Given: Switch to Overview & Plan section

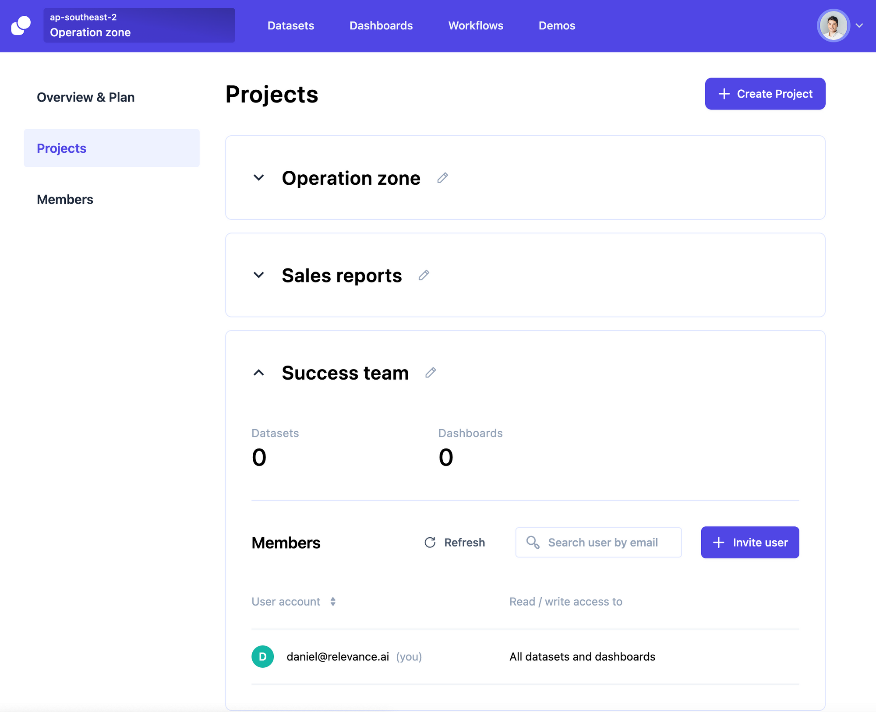Looking at the screenshot, I should 85,97.
